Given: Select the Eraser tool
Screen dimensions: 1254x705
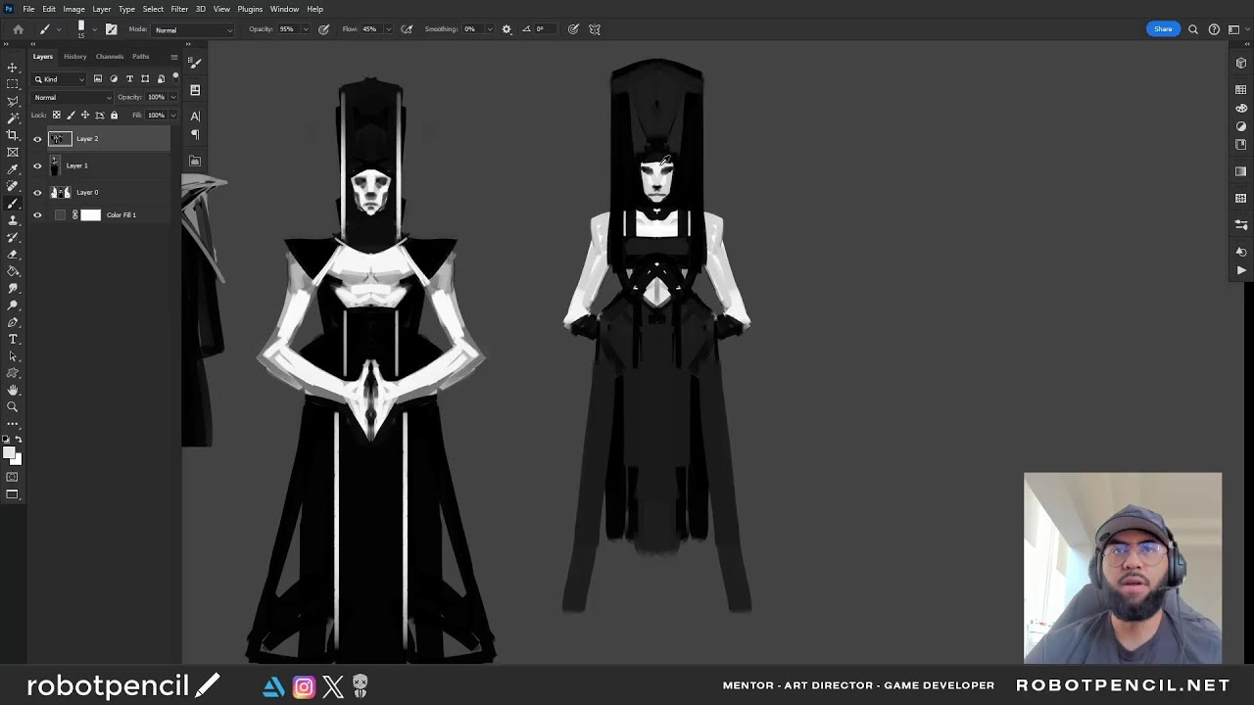Looking at the screenshot, I should point(13,254).
